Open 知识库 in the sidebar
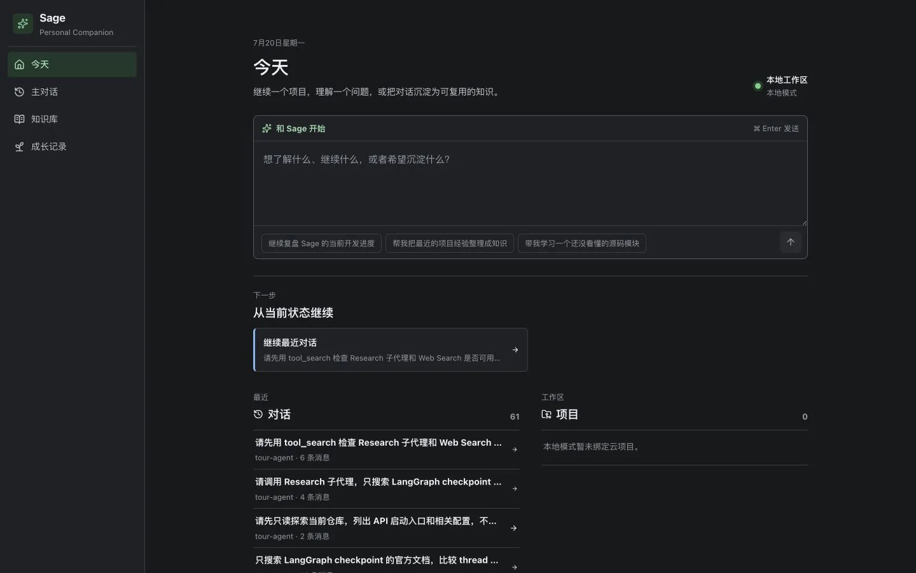This screenshot has width=916, height=573. point(72,119)
